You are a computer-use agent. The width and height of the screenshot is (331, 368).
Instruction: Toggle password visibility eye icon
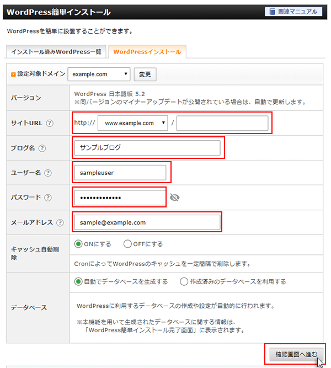coord(175,198)
